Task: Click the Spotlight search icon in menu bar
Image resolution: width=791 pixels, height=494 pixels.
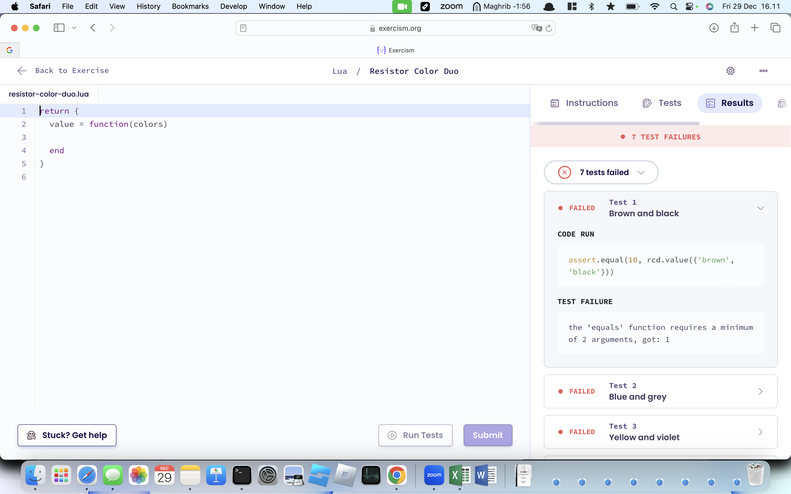Action: 673,7
